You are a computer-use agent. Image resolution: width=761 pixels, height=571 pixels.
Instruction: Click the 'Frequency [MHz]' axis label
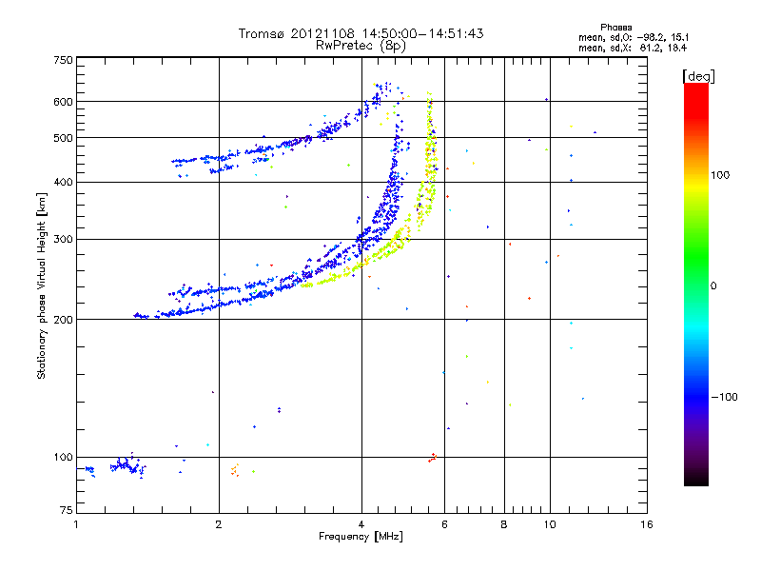361,537
